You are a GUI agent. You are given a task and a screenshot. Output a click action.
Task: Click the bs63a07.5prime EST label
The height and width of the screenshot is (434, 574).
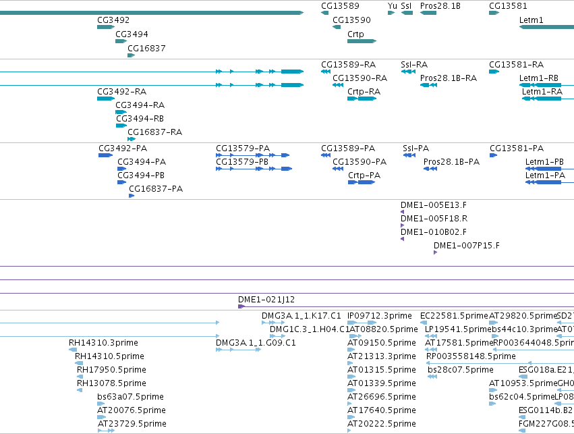[130, 397]
